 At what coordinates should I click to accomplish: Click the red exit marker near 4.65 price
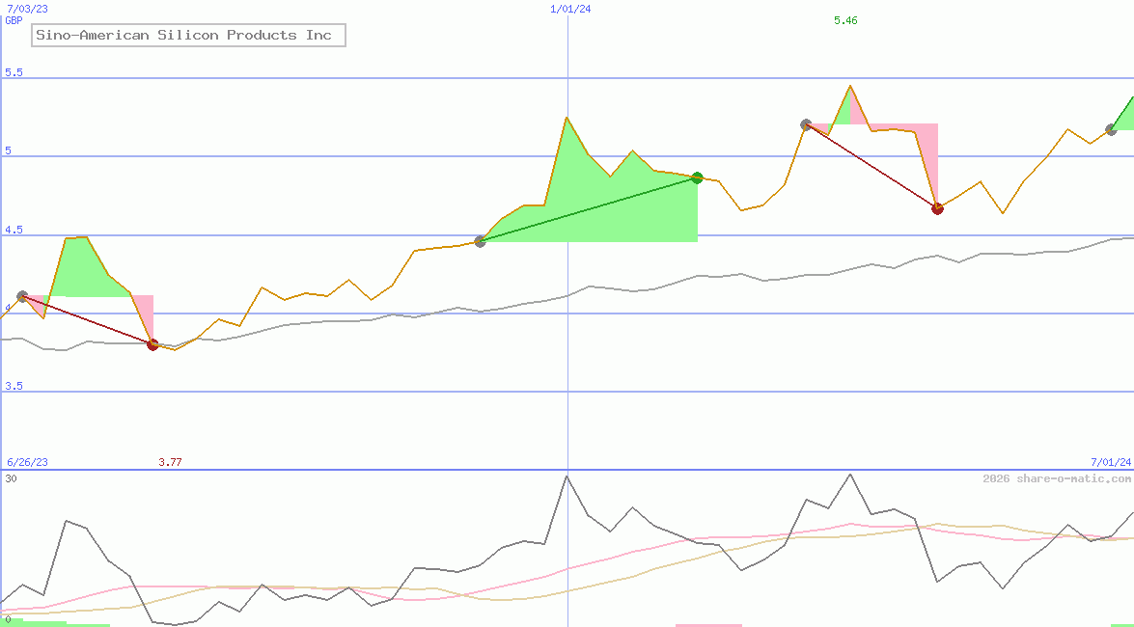tap(938, 209)
